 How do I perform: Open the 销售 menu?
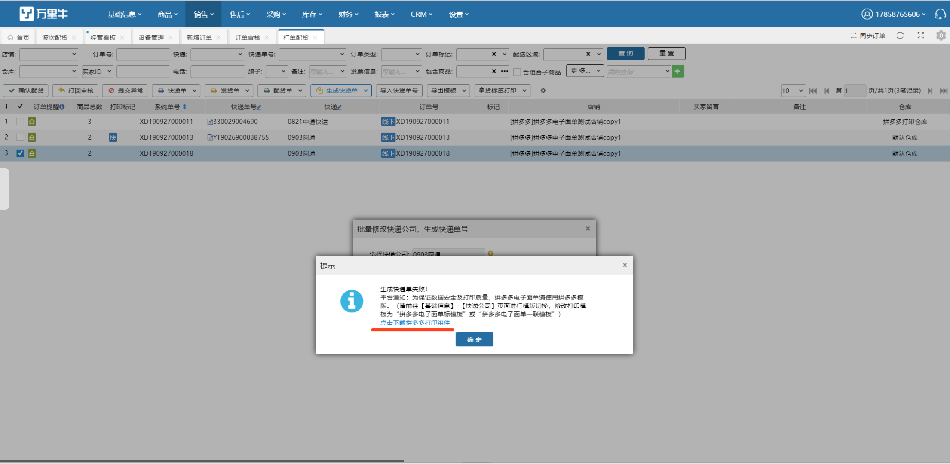203,14
